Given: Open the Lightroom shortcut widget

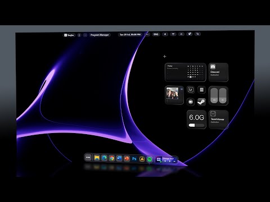Looking at the screenshot, I should coord(191,90).
